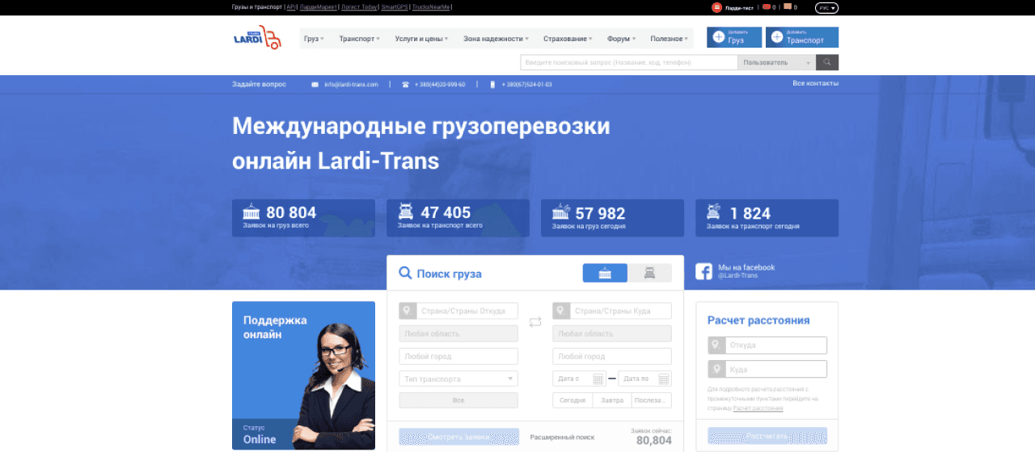
Task: Click the header search query field
Action: pyautogui.click(x=629, y=62)
